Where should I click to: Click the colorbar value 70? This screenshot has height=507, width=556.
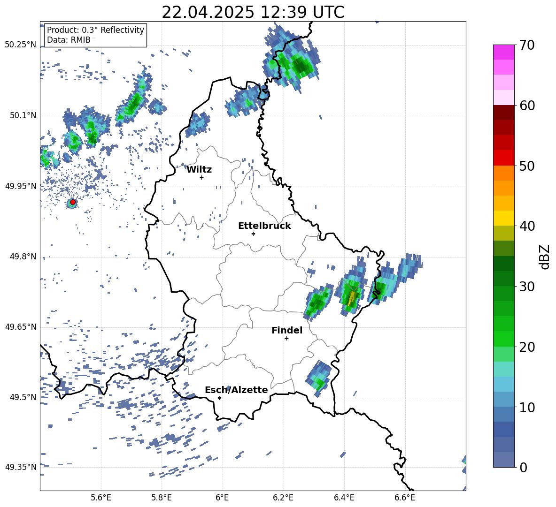click(x=527, y=45)
